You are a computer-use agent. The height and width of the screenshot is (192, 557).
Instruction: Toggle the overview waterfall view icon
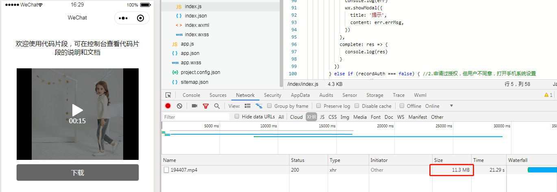coord(259,106)
